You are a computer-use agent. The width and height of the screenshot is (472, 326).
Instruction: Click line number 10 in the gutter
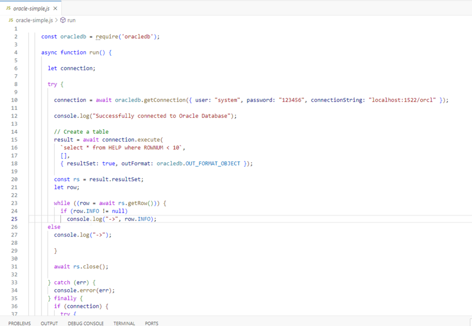pos(14,100)
